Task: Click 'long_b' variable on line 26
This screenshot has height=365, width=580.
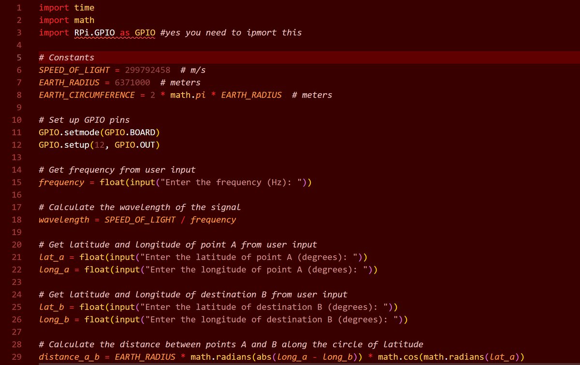Action: [54, 320]
